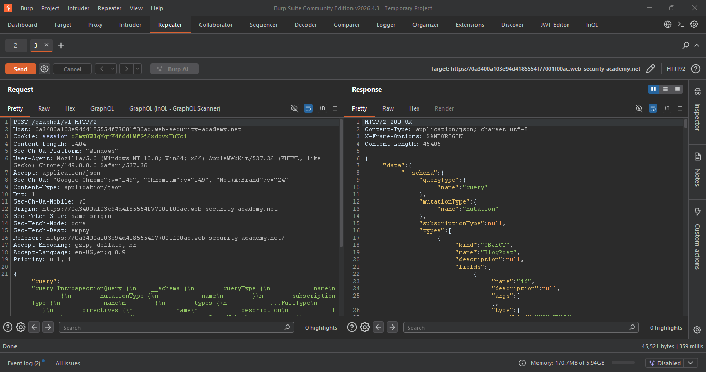706x372 pixels.
Task: Open GraphQL (InQL - GraphQL Scanner) request tab
Action: [x=175, y=109]
